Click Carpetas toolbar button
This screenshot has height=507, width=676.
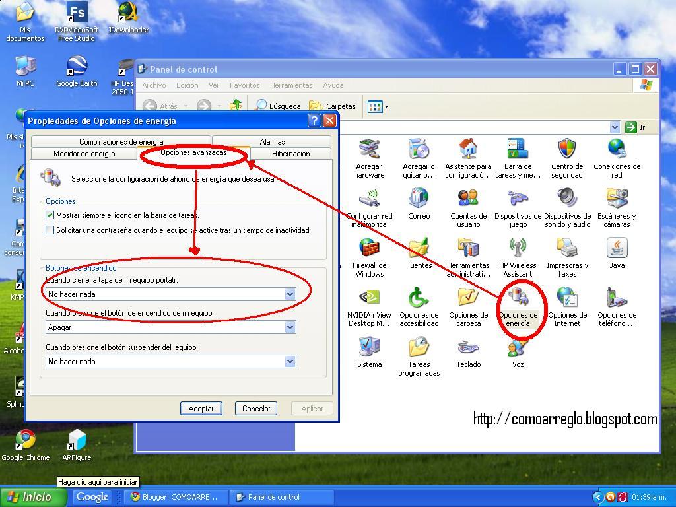tap(333, 106)
